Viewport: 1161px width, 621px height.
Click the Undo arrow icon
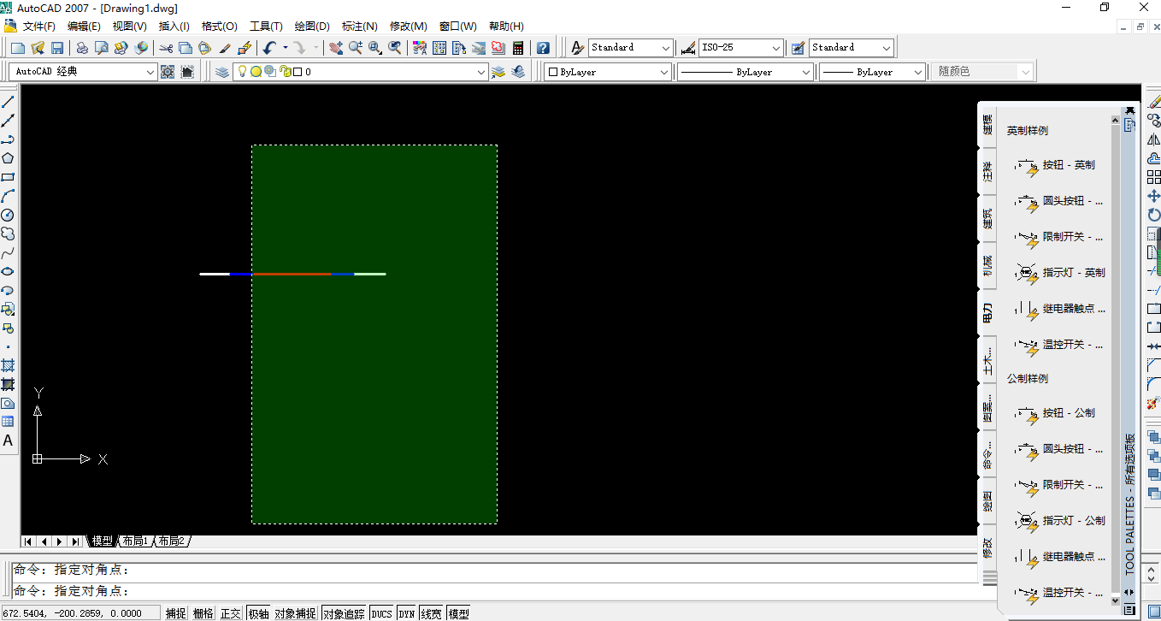pyautogui.click(x=269, y=48)
